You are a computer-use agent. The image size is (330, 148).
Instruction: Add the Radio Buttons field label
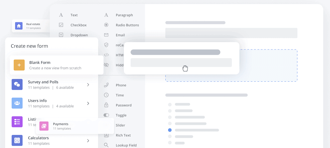click(127, 25)
